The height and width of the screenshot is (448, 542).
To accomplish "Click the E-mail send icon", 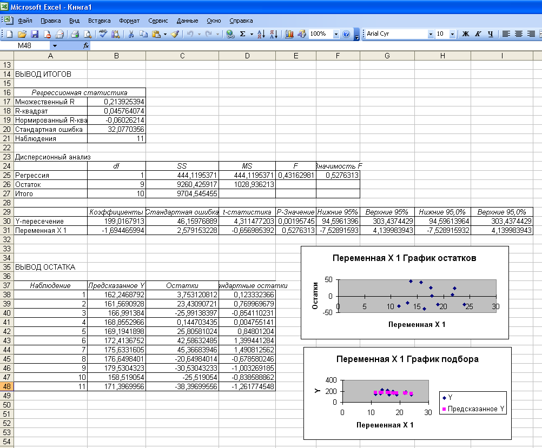I will click(x=60, y=34).
